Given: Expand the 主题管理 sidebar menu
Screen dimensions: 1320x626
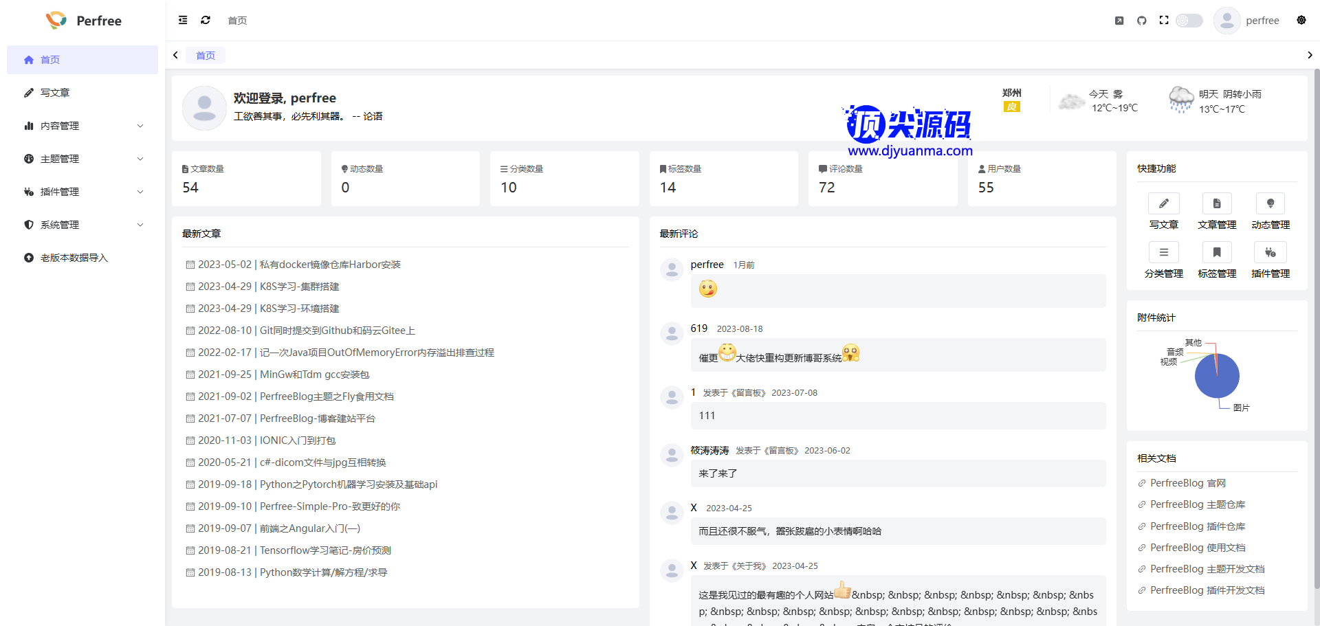Looking at the screenshot, I should [82, 159].
